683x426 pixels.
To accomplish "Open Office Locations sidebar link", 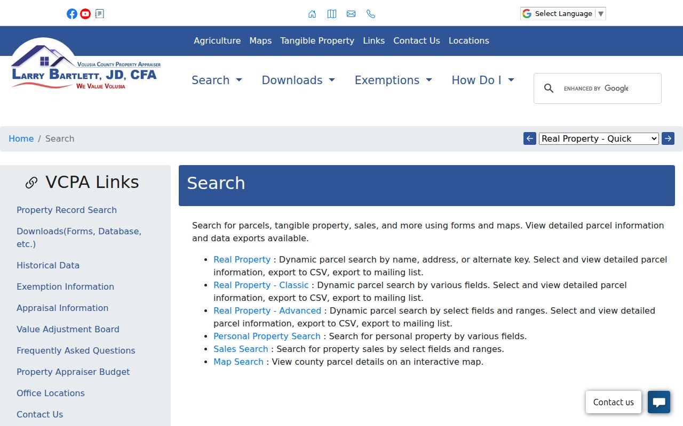I will point(51,393).
